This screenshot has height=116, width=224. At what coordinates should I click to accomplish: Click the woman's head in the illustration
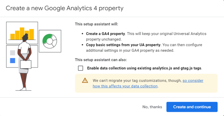tap(25, 37)
